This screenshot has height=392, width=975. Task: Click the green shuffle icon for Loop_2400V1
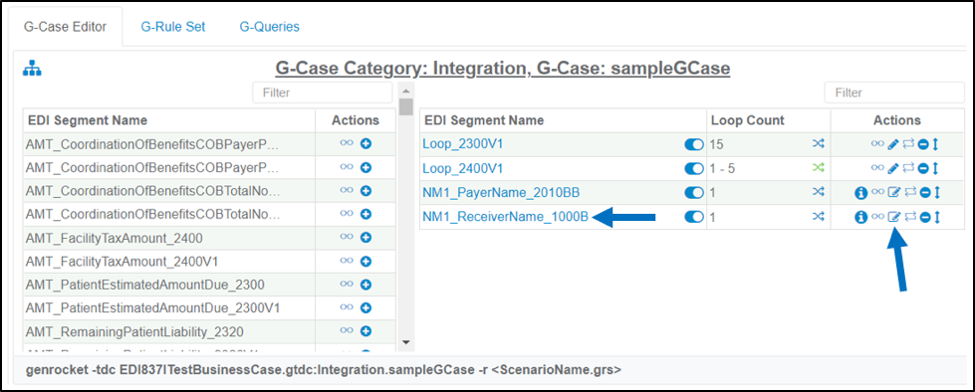click(819, 168)
